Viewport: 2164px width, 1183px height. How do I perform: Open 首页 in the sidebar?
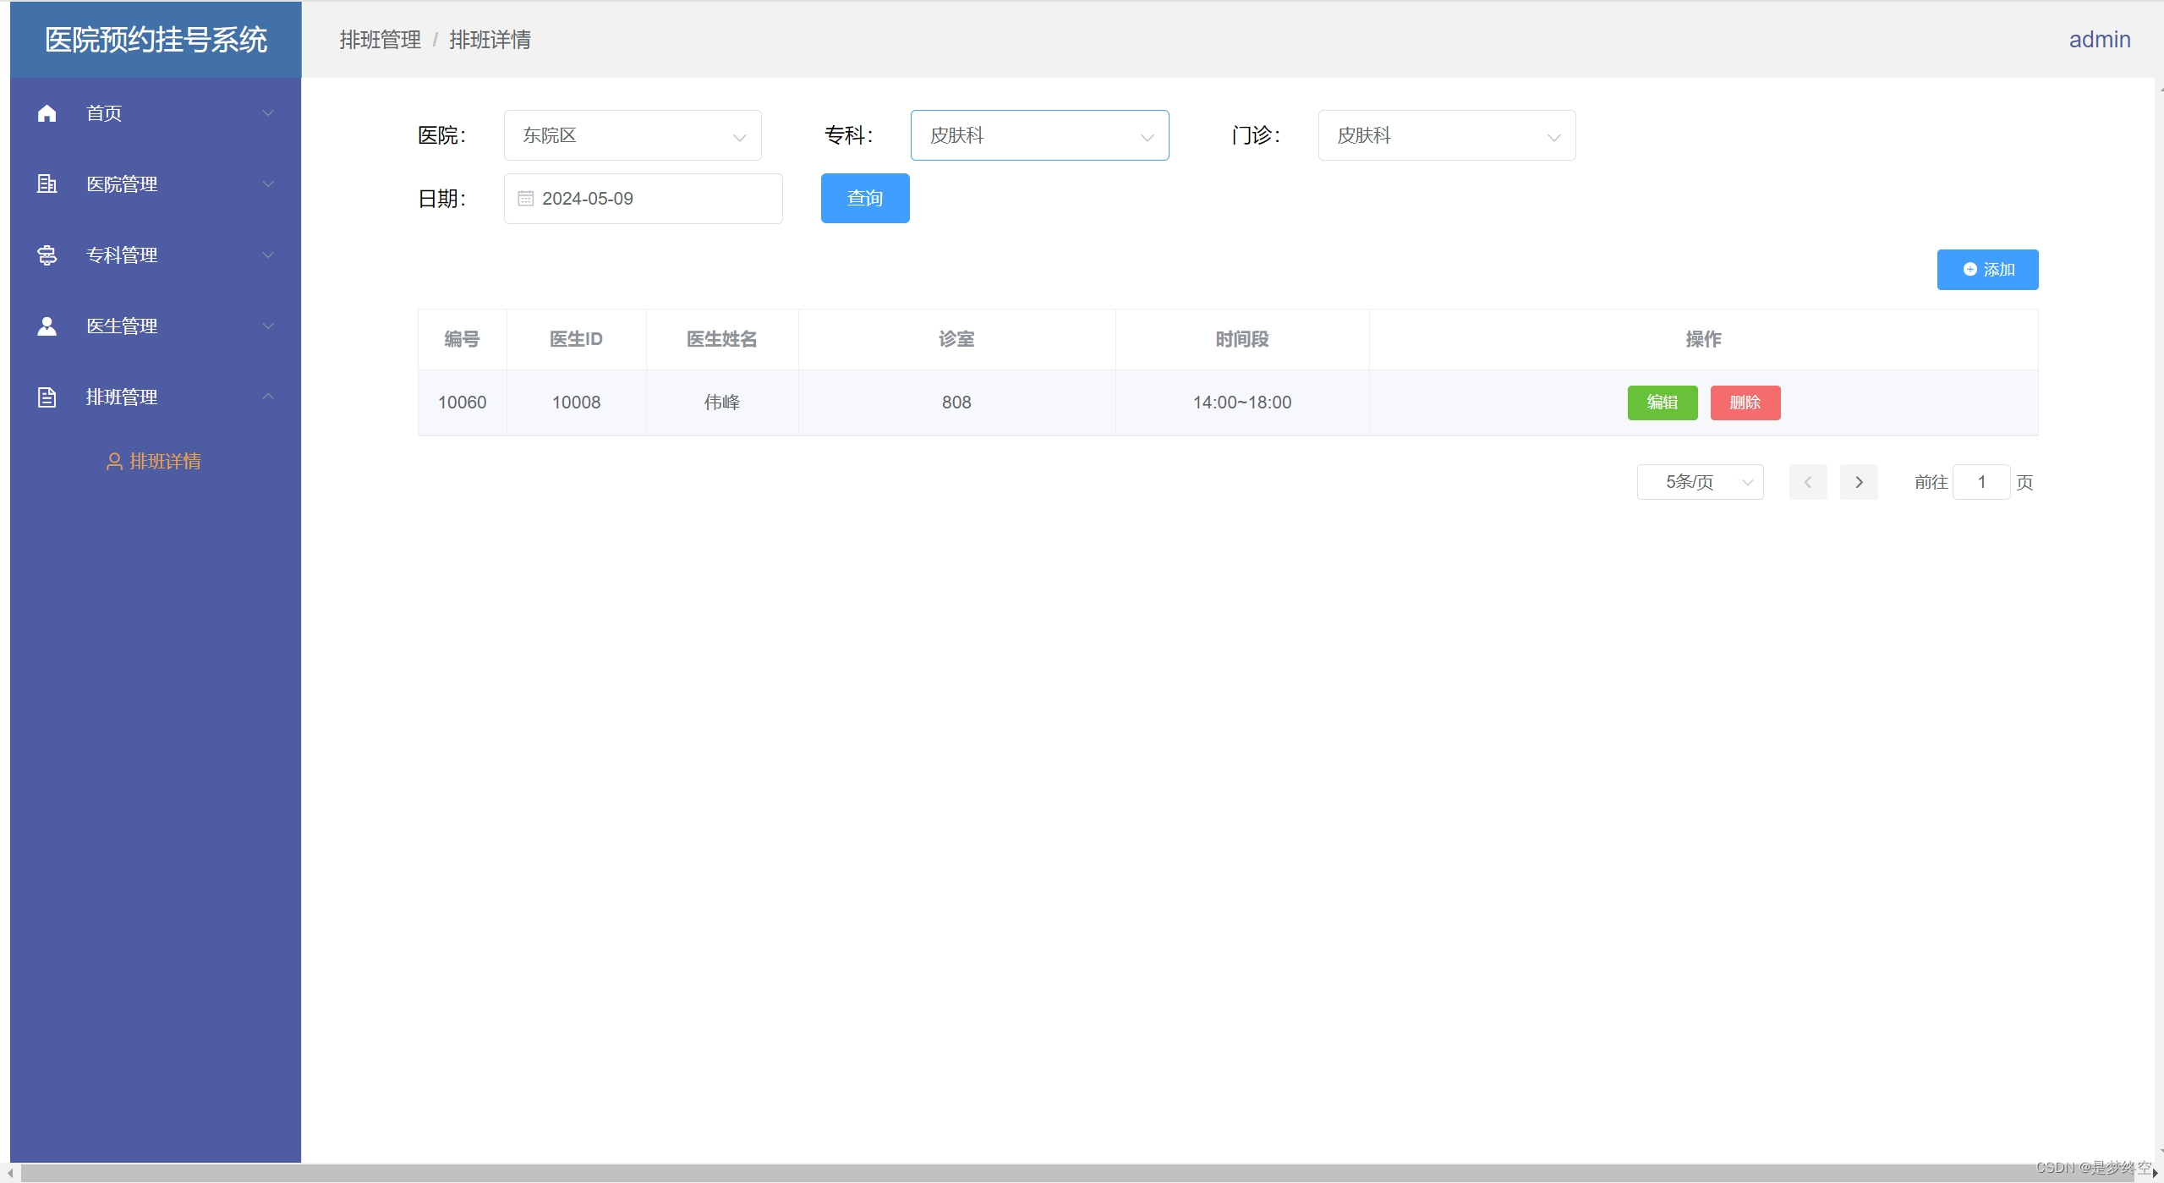point(156,113)
